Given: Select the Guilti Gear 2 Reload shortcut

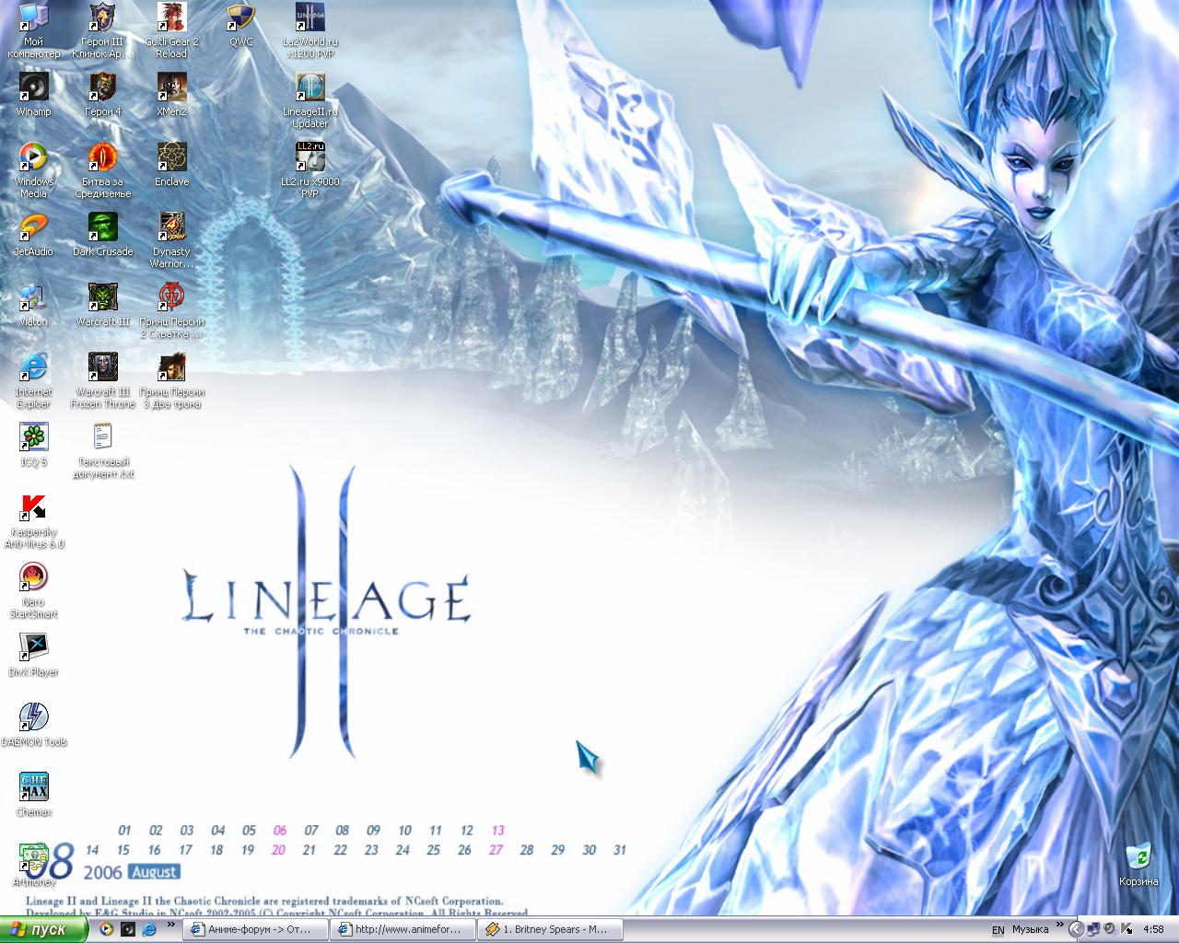Looking at the screenshot, I should (171, 18).
